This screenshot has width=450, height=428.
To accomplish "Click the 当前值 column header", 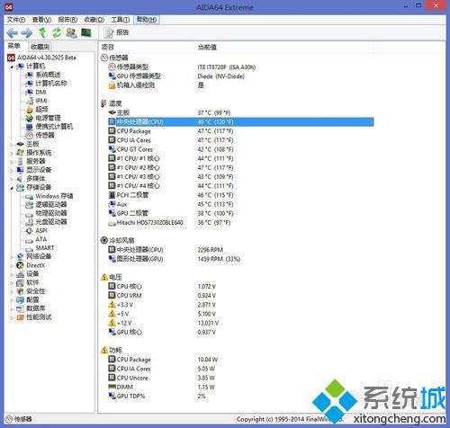I will pos(207,47).
